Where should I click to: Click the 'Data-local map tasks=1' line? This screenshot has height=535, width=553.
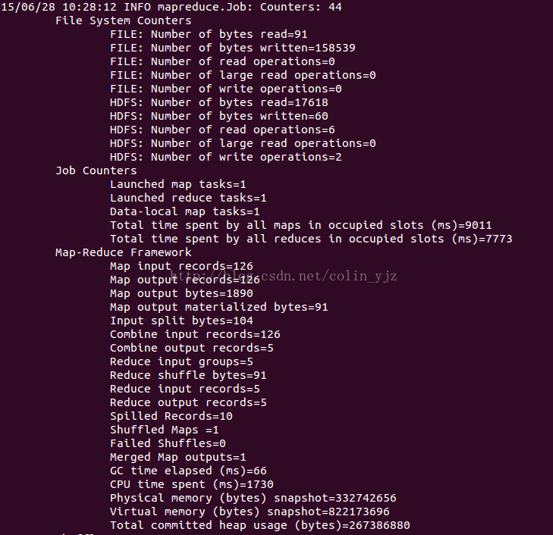tap(185, 211)
